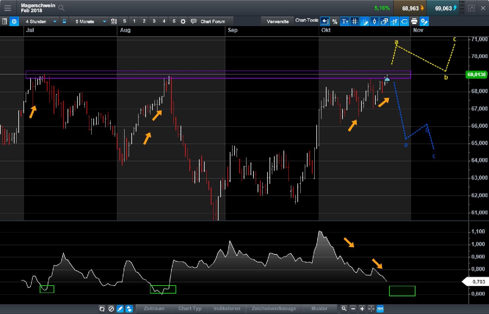Toggle the Tt text labels icon

point(345,21)
